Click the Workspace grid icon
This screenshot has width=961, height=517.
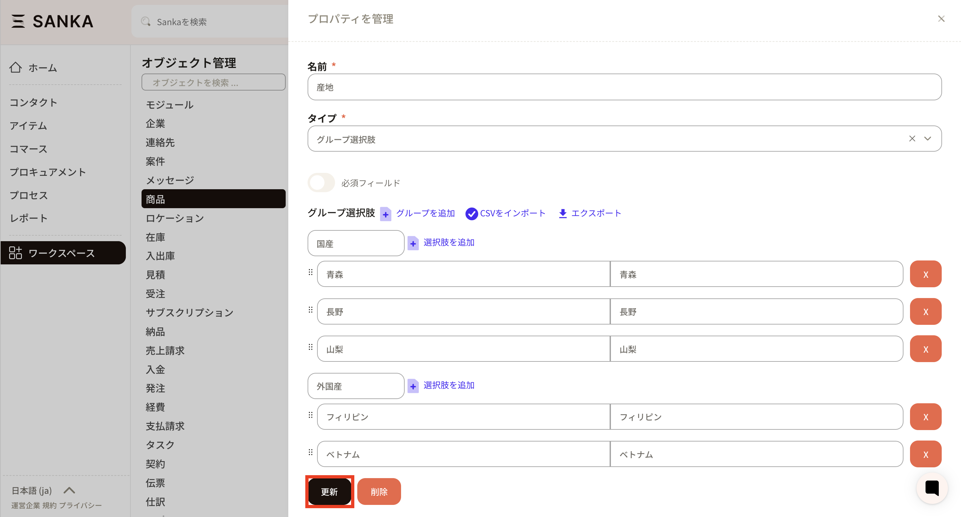(16, 253)
